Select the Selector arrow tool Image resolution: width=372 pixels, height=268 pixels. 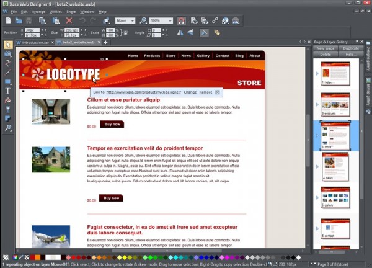8,45
